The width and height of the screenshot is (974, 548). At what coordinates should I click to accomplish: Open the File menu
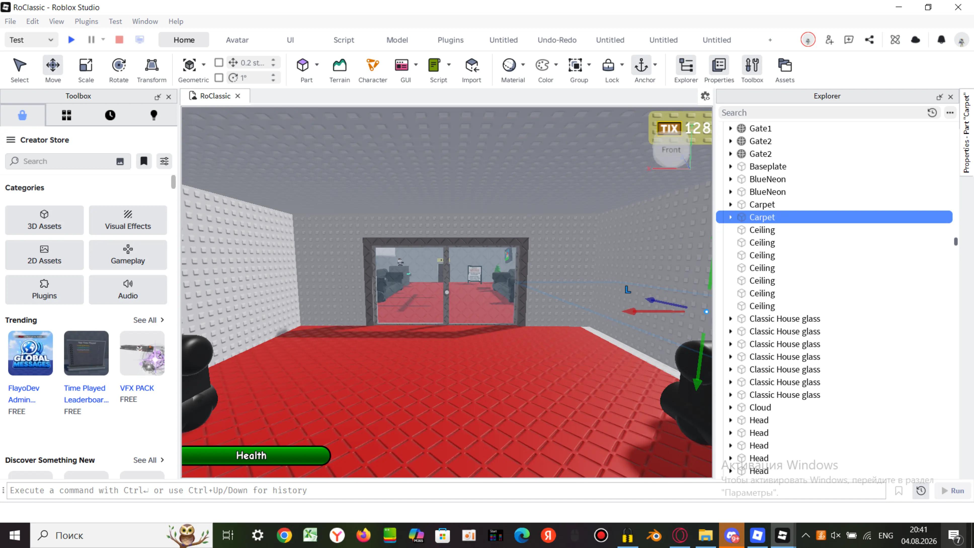[10, 22]
